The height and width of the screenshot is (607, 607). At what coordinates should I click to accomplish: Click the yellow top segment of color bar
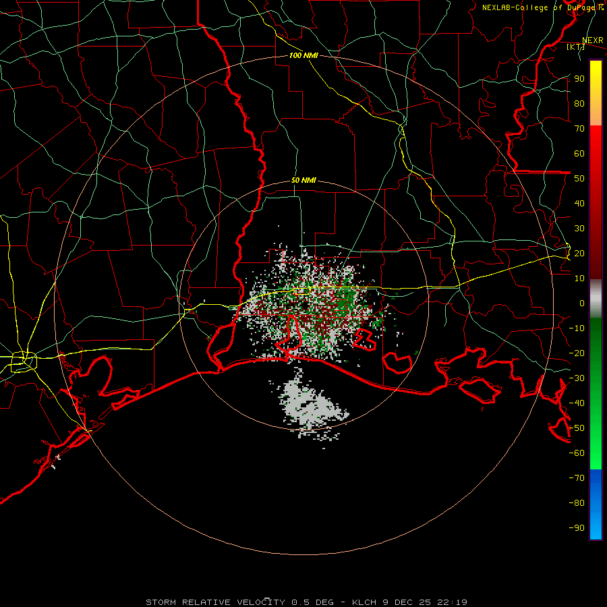coord(596,93)
